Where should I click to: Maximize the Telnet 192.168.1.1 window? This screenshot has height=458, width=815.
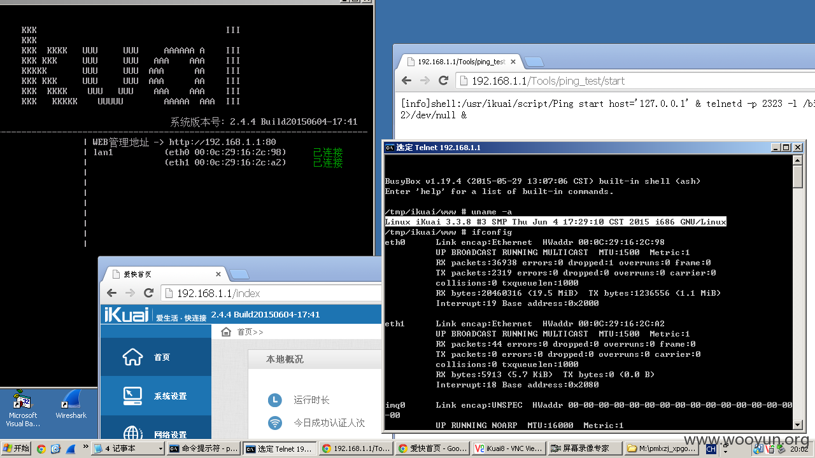tap(786, 148)
